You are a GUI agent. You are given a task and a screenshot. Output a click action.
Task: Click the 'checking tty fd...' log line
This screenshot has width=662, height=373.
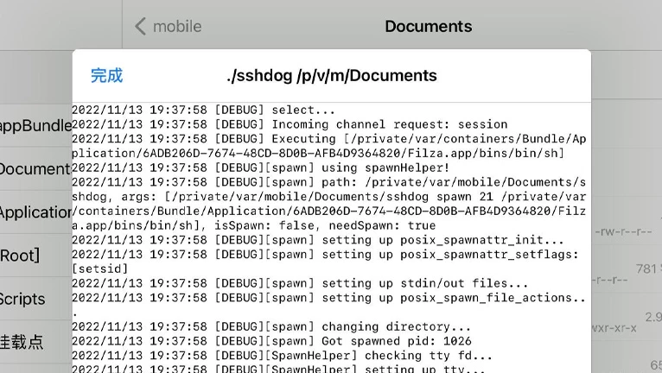point(282,355)
